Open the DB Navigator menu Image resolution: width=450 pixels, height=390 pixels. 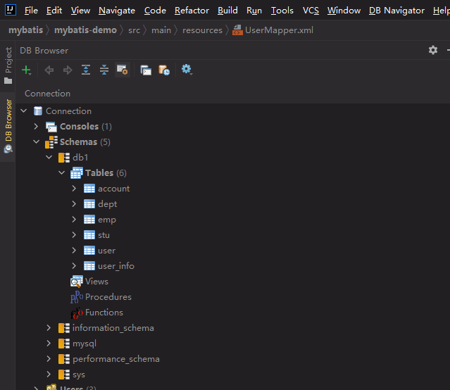tap(396, 11)
